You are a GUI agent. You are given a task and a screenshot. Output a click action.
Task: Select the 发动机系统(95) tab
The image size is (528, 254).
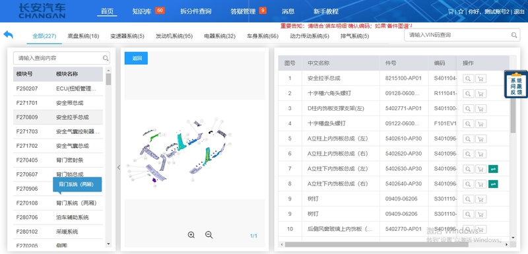pyautogui.click(x=174, y=36)
